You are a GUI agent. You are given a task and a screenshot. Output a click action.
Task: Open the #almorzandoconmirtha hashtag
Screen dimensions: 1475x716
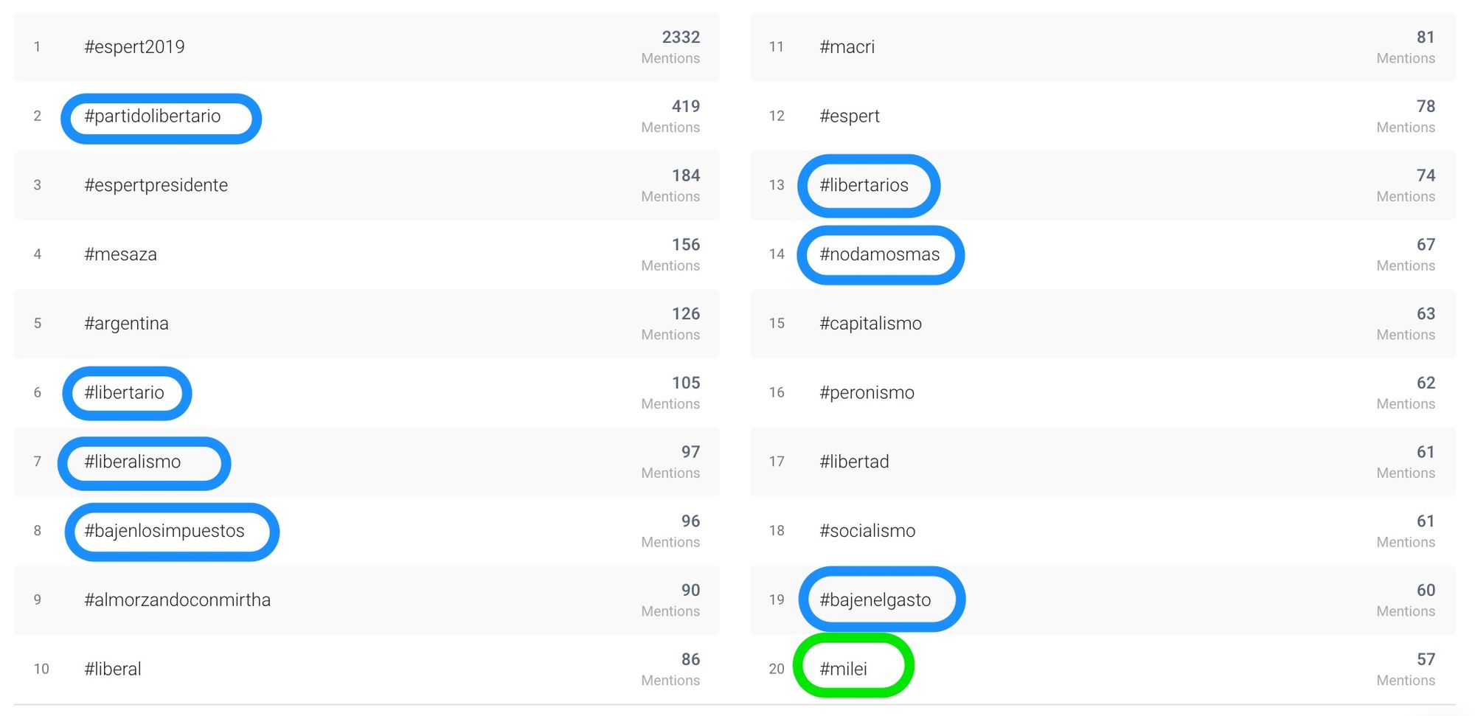177,600
